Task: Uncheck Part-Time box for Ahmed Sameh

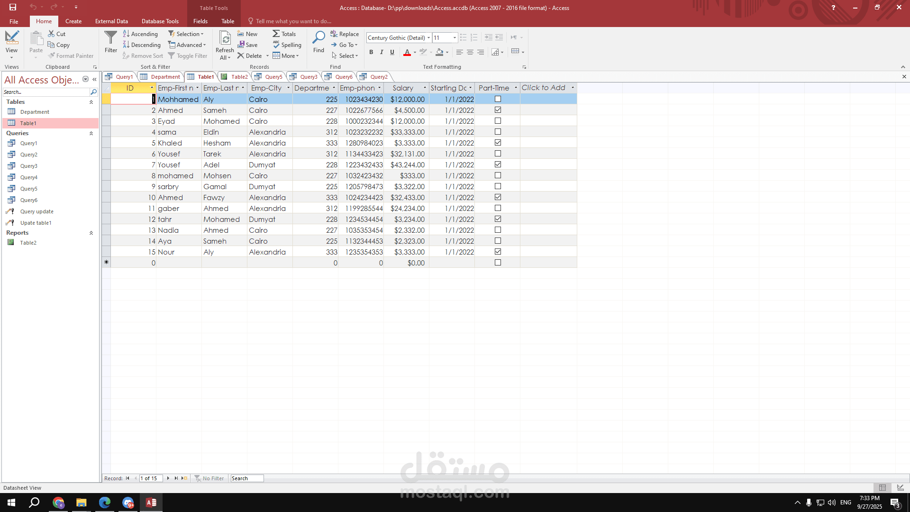Action: [x=498, y=110]
